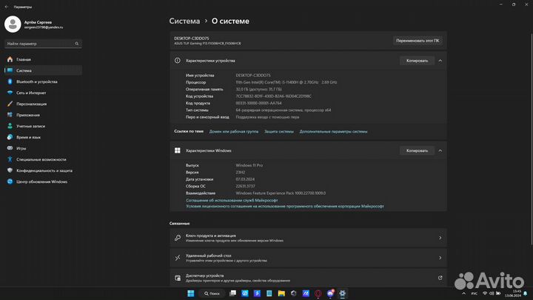This screenshot has width=533, height=300.
Task: Open Центр обновления Windows
Action: click(x=41, y=181)
